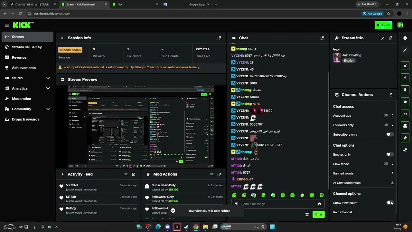Click the Ask Google button in the address bar
Image resolution: width=412 pixels, height=232 pixels.
pos(372,14)
